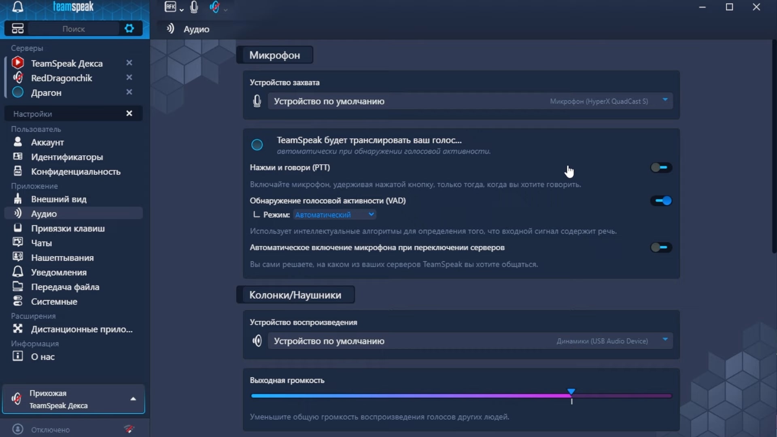Open the notifications bell icon
The image size is (777, 437).
point(18,7)
